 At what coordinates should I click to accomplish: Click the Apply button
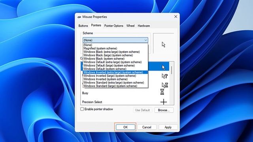pos(168,127)
